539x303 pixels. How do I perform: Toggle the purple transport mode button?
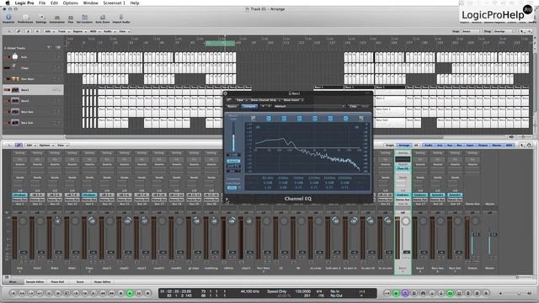click(405, 293)
